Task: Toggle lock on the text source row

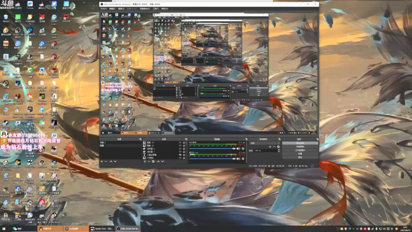Action: click(x=184, y=155)
